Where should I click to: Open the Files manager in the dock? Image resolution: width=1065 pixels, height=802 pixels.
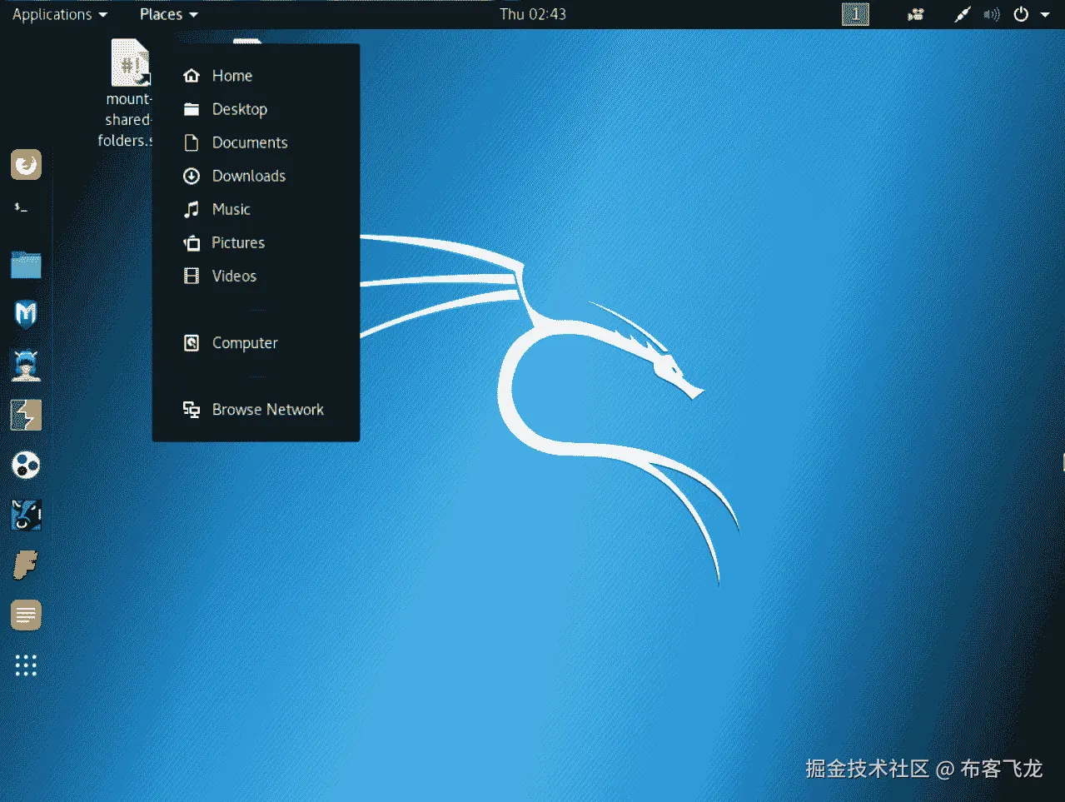click(x=26, y=265)
